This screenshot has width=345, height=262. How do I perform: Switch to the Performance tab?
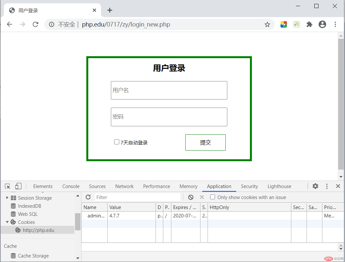point(156,186)
